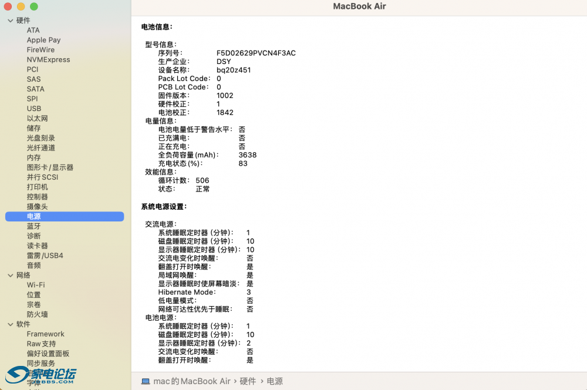Select 摄像头 in the sidebar
587x390 pixels.
[x=37, y=207]
